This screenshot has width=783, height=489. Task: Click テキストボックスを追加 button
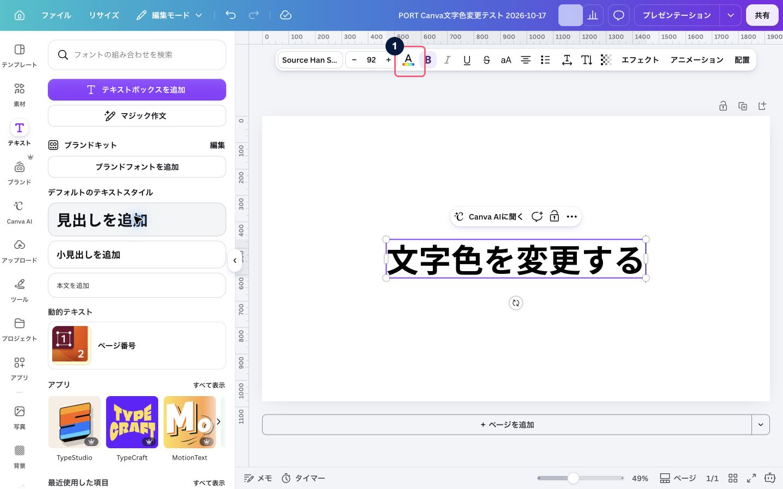pyautogui.click(x=137, y=90)
